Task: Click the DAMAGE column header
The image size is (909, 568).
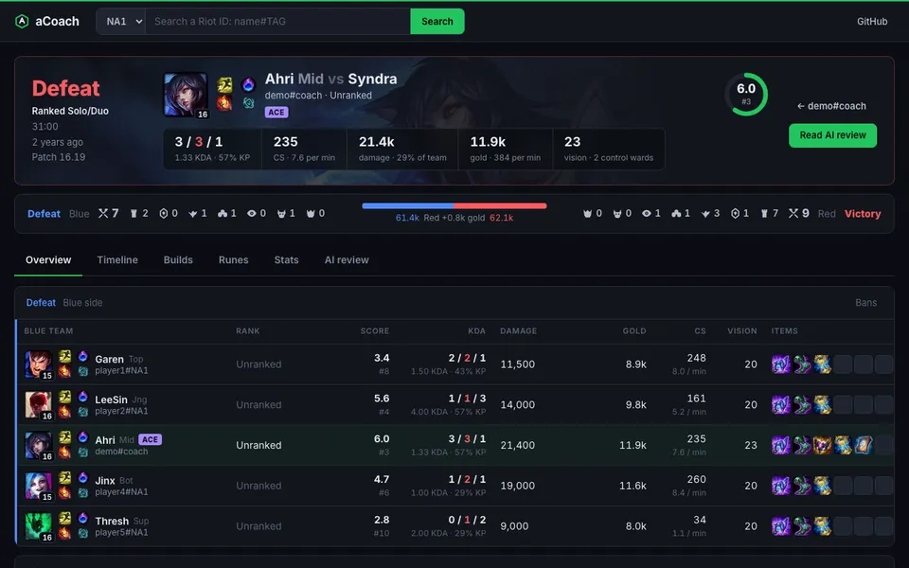Action: [518, 331]
